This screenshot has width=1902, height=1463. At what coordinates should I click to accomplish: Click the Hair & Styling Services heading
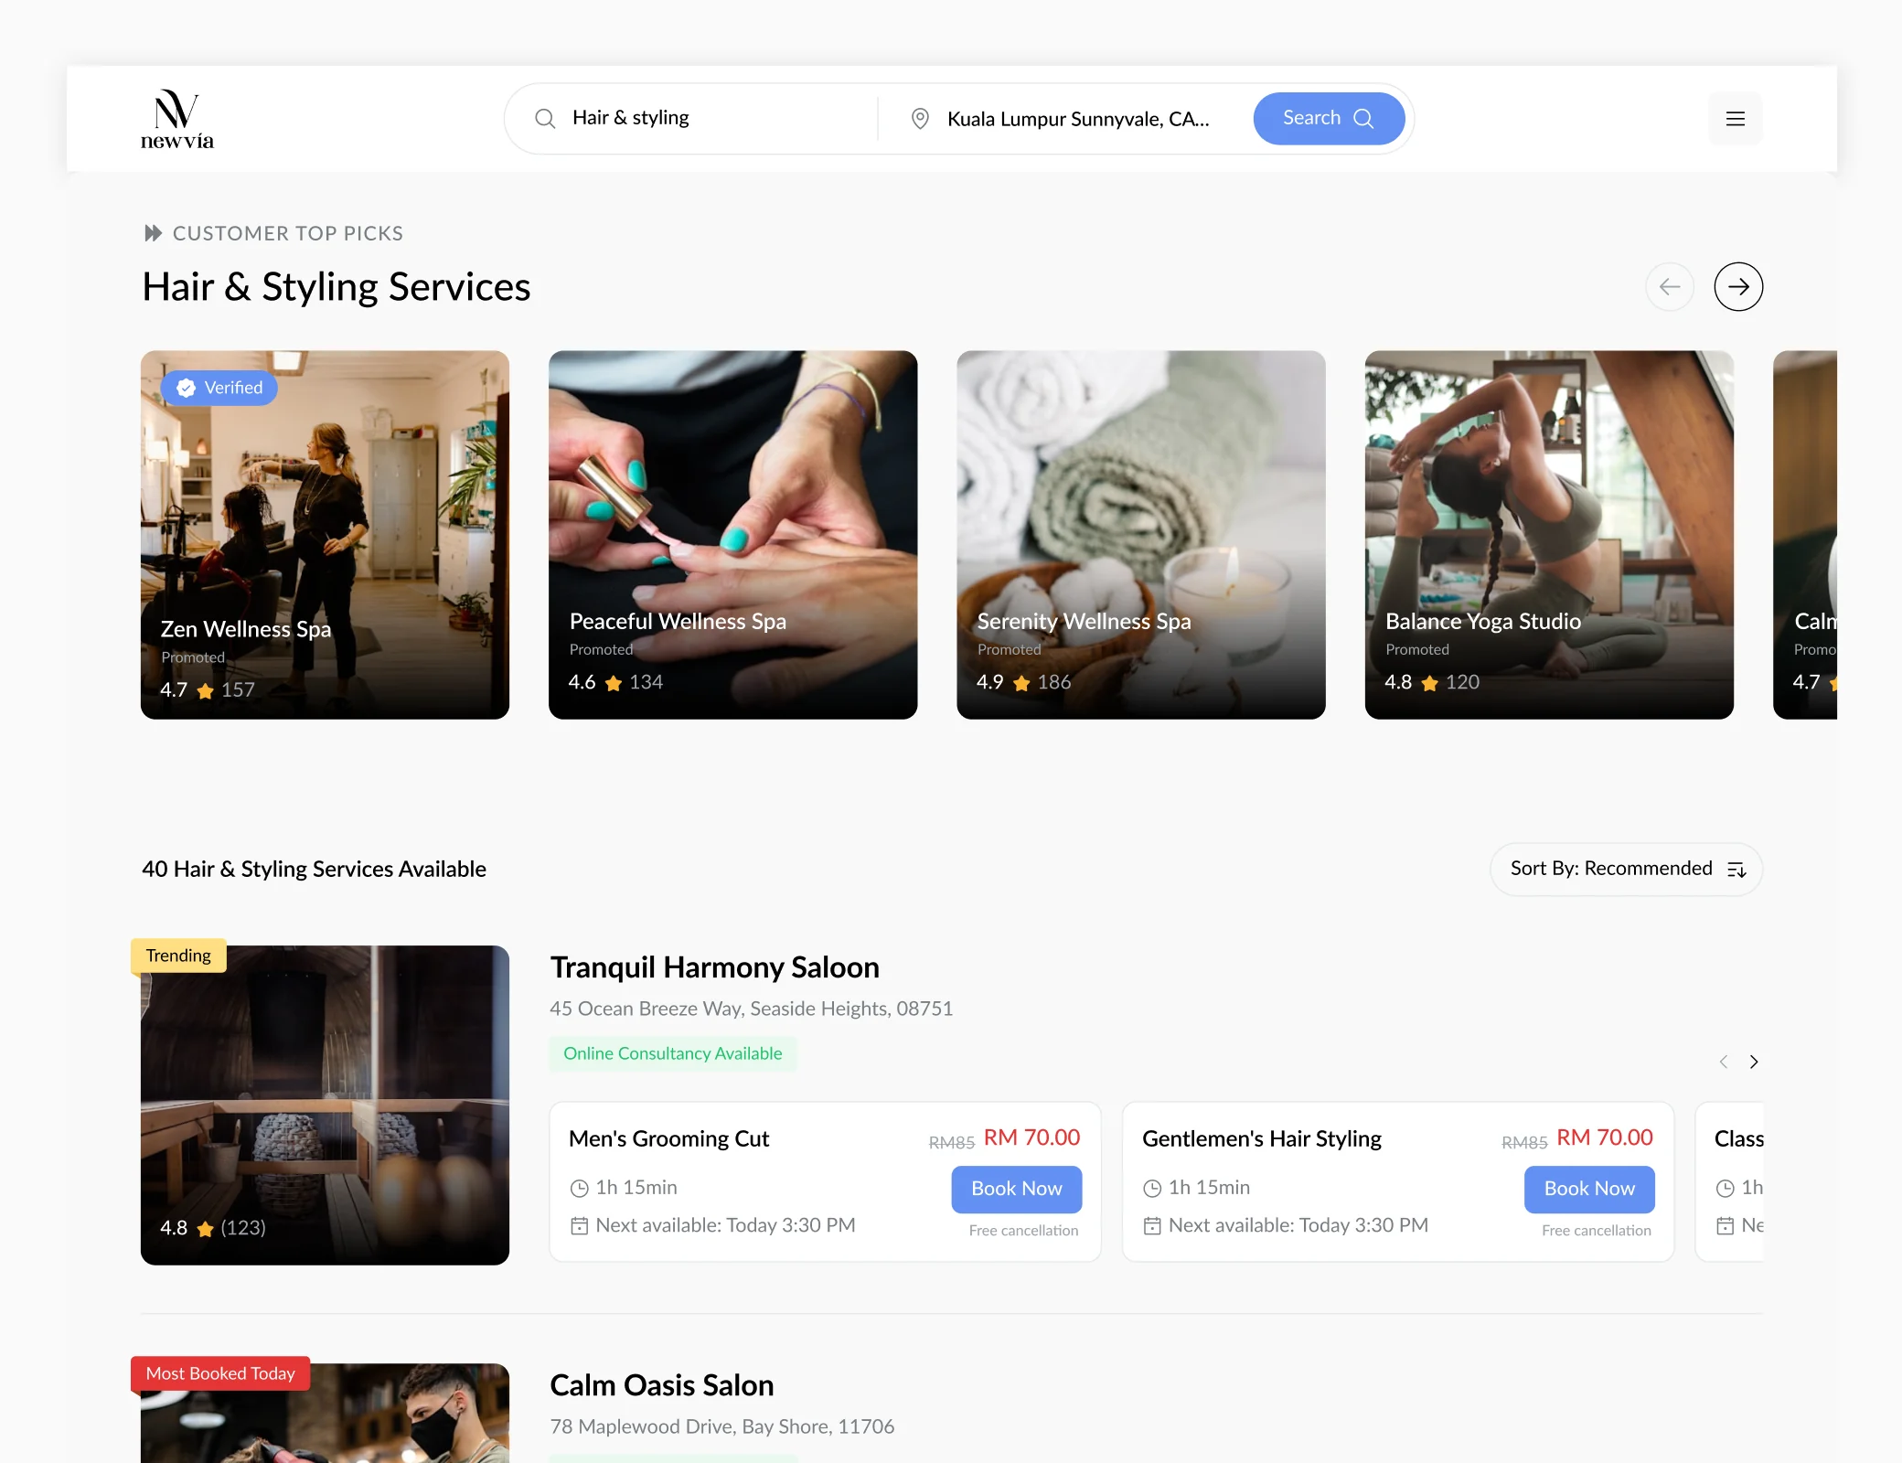[x=337, y=287]
